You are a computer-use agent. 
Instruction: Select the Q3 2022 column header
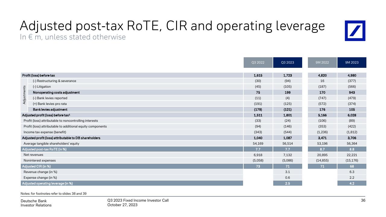click(x=258, y=62)
